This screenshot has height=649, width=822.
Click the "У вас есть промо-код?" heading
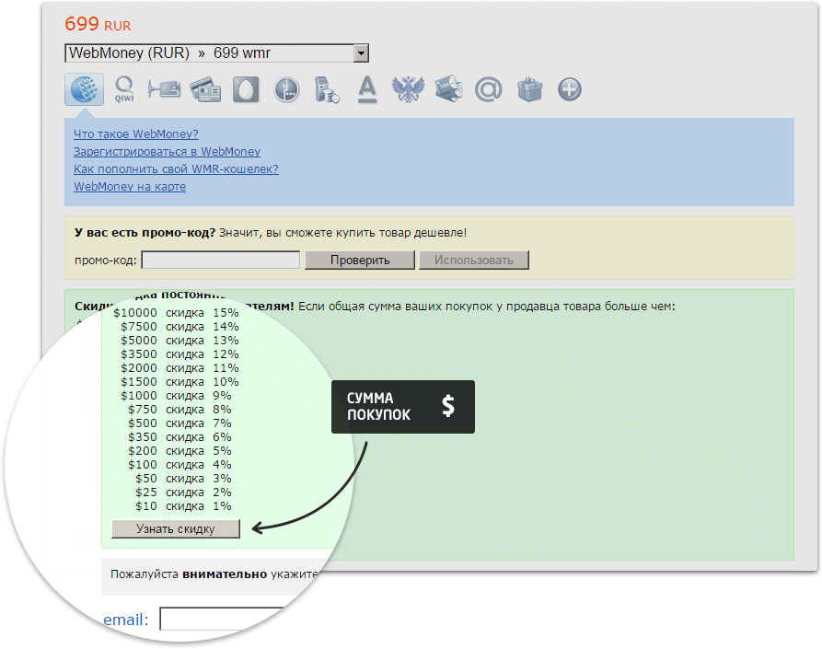[145, 233]
